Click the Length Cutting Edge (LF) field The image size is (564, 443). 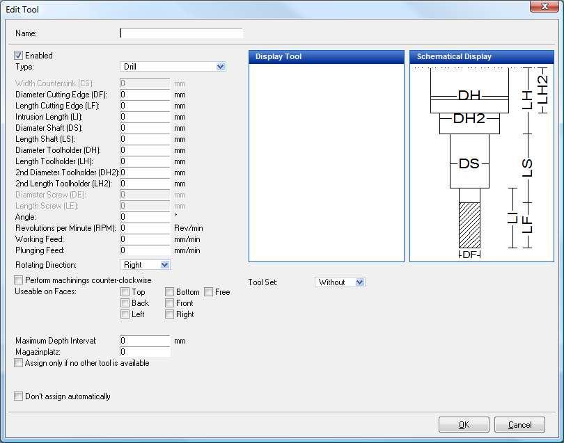coord(145,106)
